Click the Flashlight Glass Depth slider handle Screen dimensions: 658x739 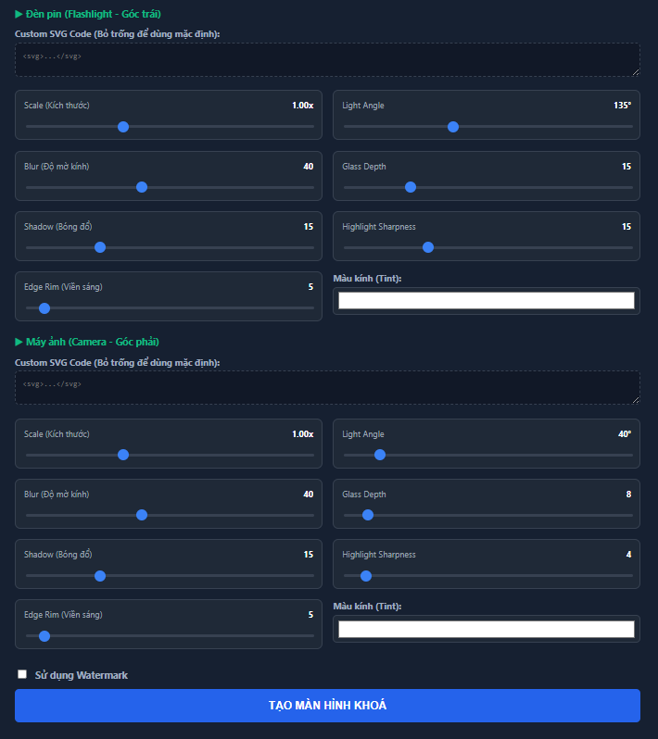411,187
